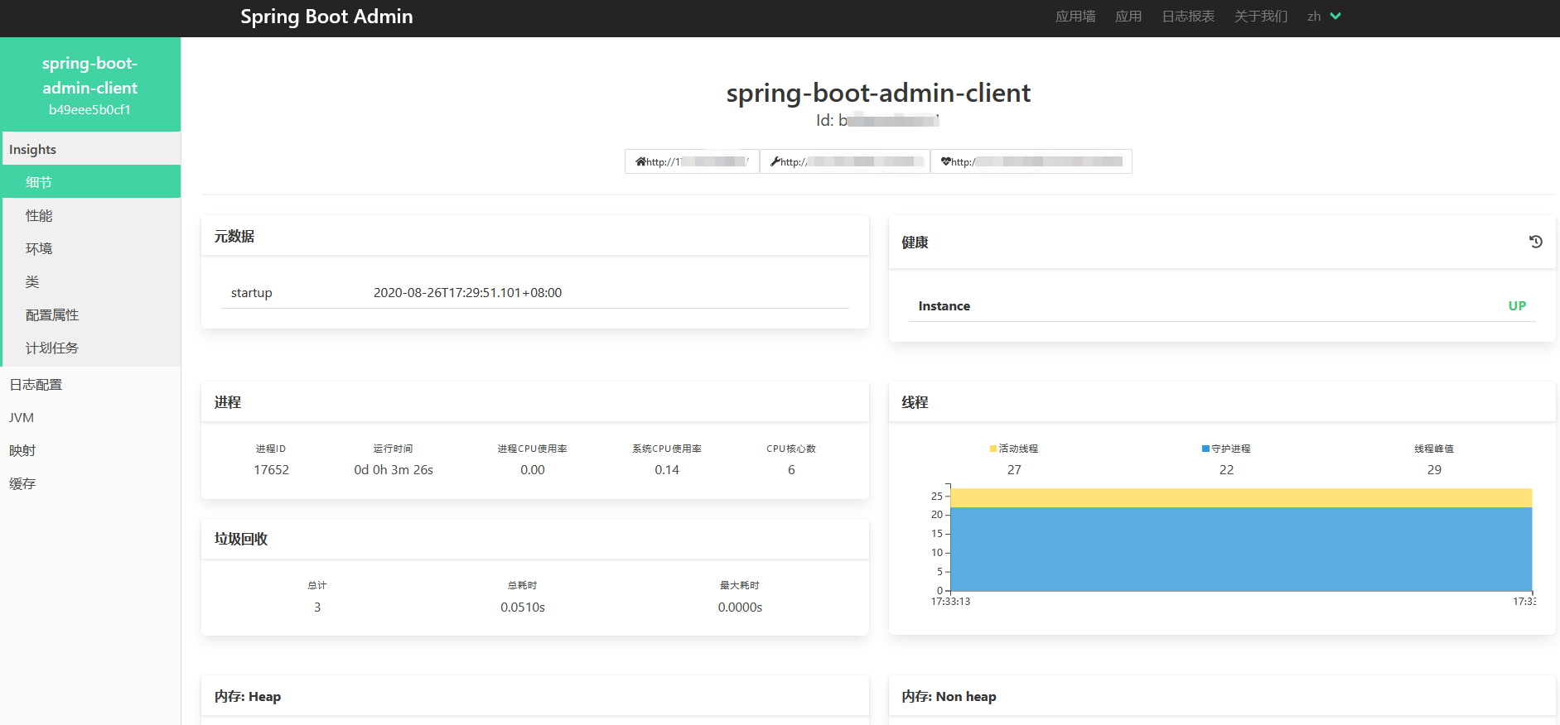
Task: Open the management URL wrench link
Action: 845,161
